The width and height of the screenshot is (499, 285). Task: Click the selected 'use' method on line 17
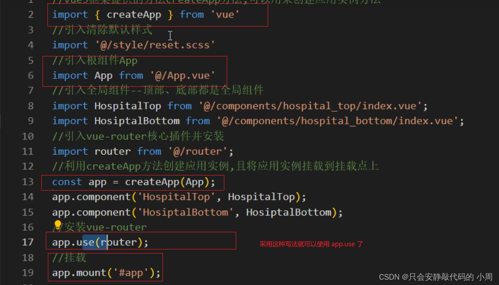[x=86, y=242]
